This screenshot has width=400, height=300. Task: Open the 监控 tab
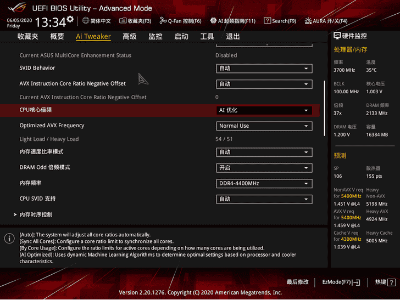click(155, 36)
